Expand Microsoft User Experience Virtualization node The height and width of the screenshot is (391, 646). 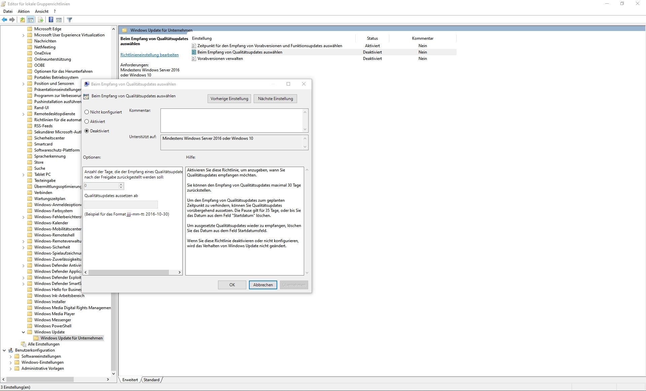(23, 35)
